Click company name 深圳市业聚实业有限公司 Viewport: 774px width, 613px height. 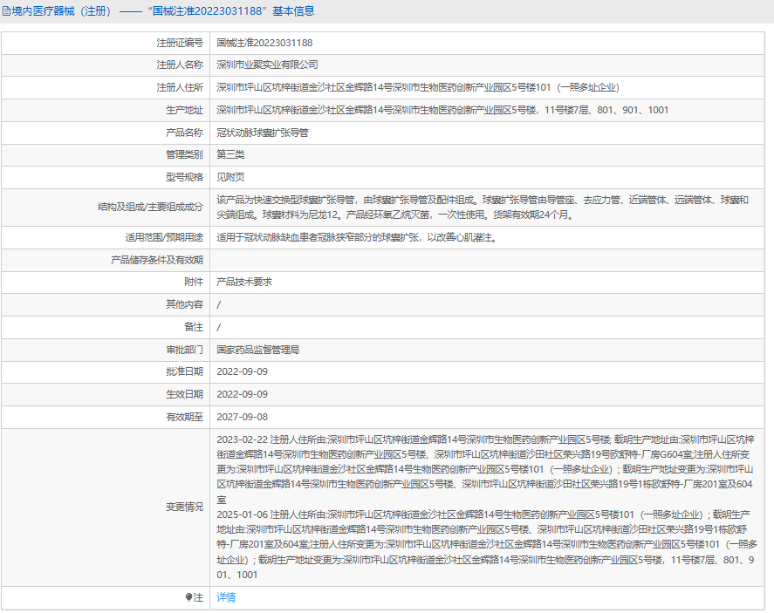point(267,65)
